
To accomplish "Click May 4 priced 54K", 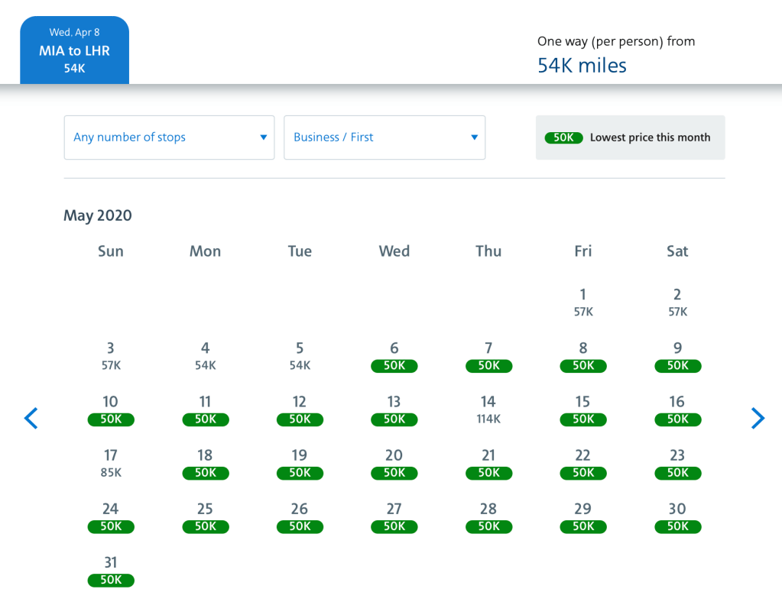I will [x=206, y=356].
